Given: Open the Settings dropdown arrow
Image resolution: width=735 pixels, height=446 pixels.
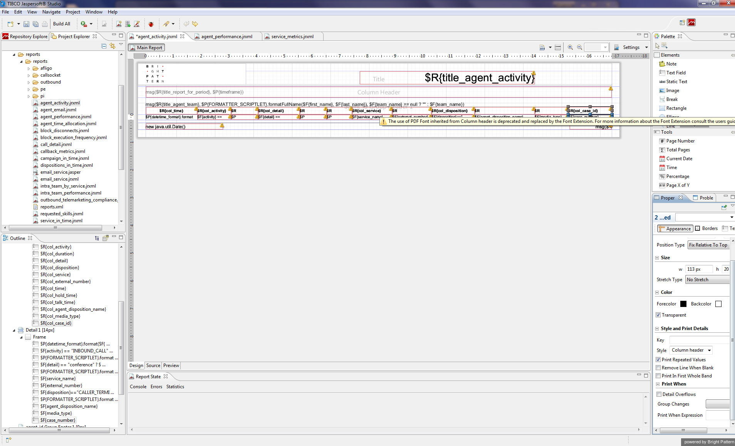Looking at the screenshot, I should [646, 47].
